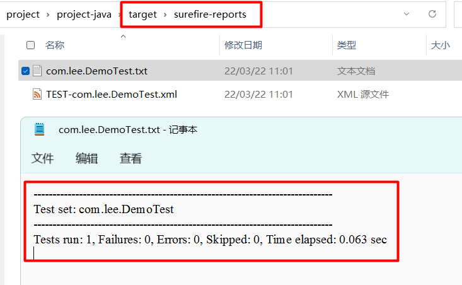This screenshot has height=285, width=462.
Task: Select the file com.lee.DemoTest.txt
Action: pyautogui.click(x=96, y=71)
